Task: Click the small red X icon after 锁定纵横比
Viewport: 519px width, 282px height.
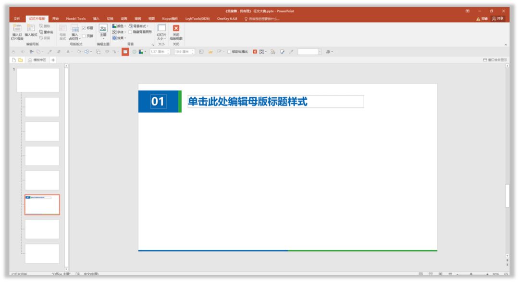Action: pos(255,52)
